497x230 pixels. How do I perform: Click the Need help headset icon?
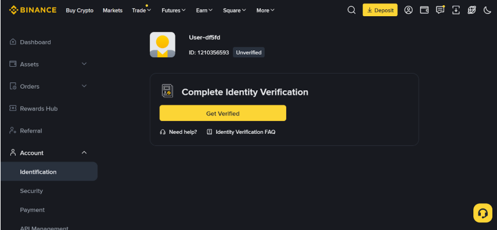click(163, 132)
